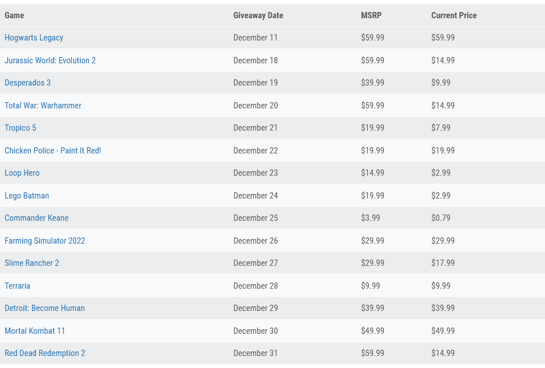
Task: Click the Current Price column header
Action: [x=454, y=15]
